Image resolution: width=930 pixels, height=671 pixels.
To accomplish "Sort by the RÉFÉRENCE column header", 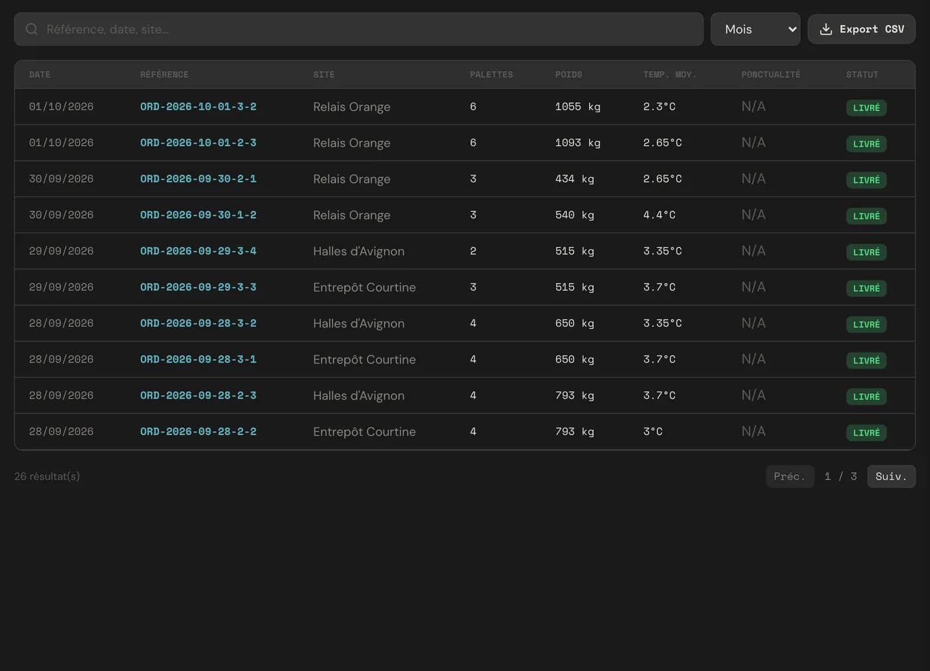I will click(x=164, y=74).
